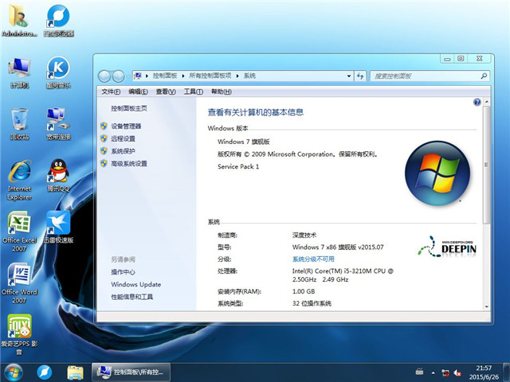Viewport: 510px width, 382px height.
Task: Open Xunlei Express (迅雷极速版) shortcut
Action: point(58,228)
